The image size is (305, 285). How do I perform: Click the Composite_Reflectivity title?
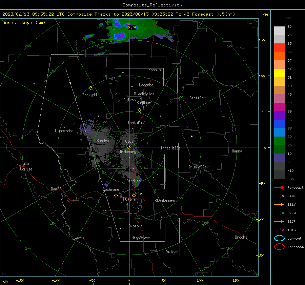pos(152,5)
